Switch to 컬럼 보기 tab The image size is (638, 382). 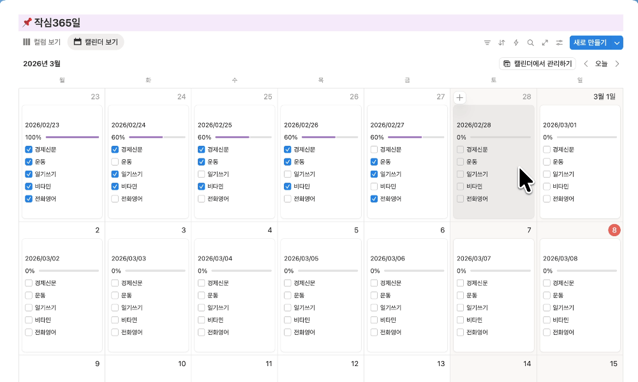[x=42, y=42]
